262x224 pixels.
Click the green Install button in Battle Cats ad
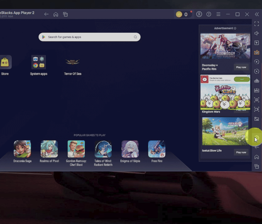[242, 79]
